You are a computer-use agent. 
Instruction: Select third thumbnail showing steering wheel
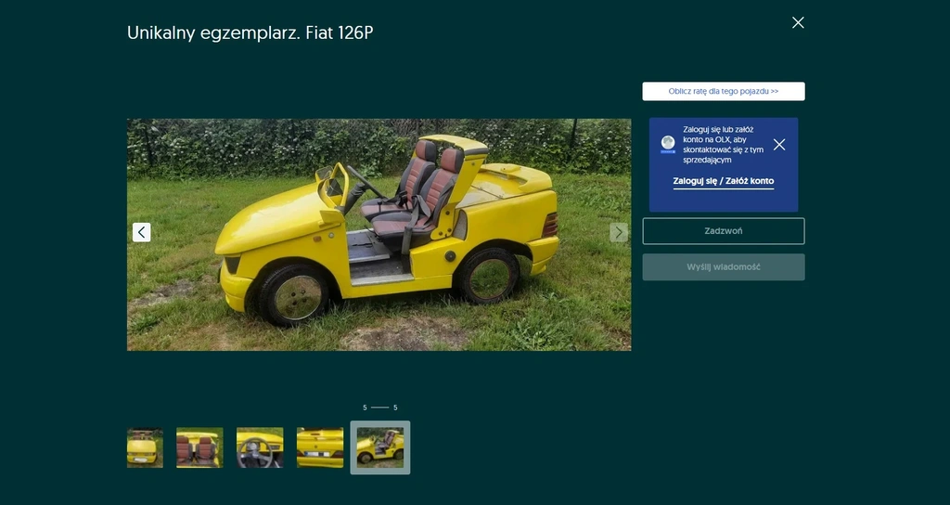[260, 447]
